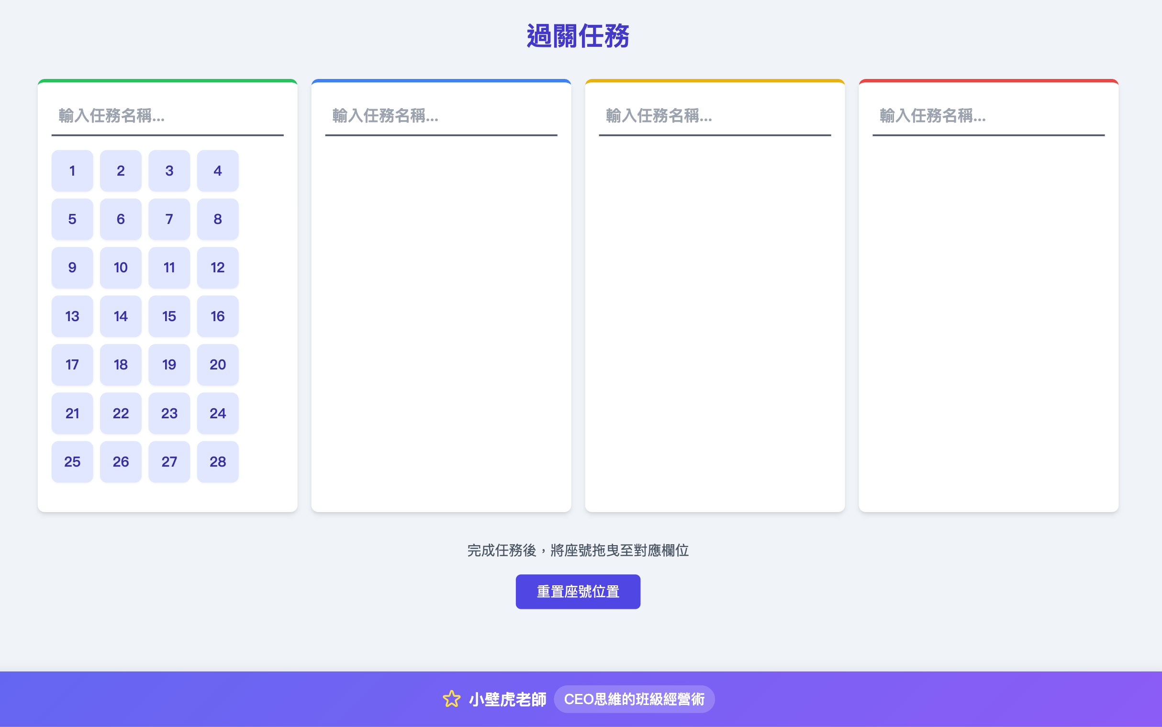This screenshot has height=727, width=1162.
Task: Select seat number 18 tile
Action: coord(121,365)
